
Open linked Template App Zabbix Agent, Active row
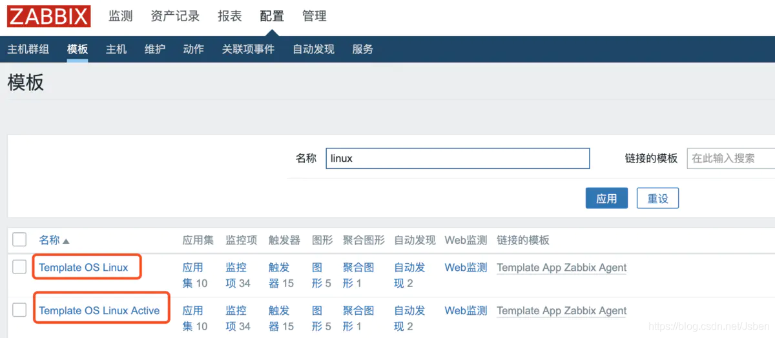561,310
